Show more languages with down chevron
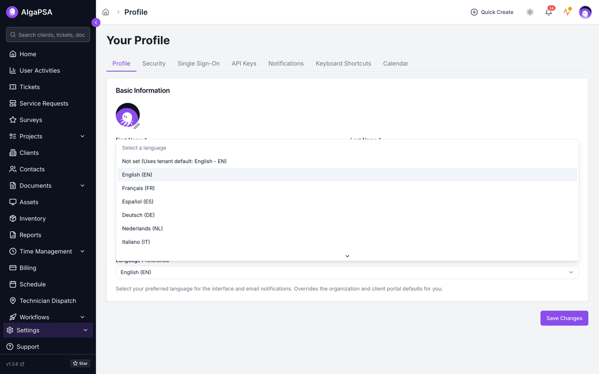Viewport: 599px width, 374px height. (347, 256)
